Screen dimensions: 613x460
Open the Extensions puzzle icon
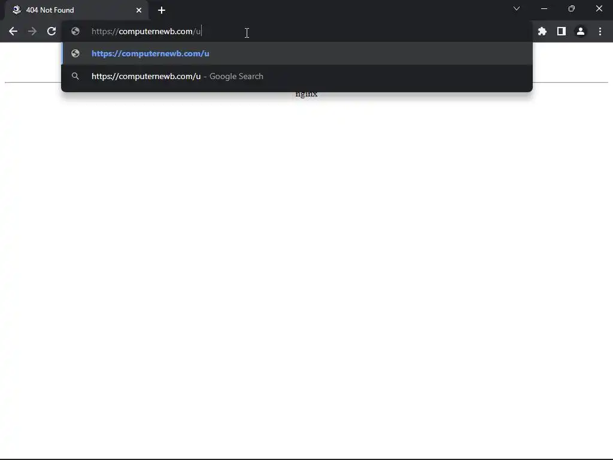pos(542,31)
